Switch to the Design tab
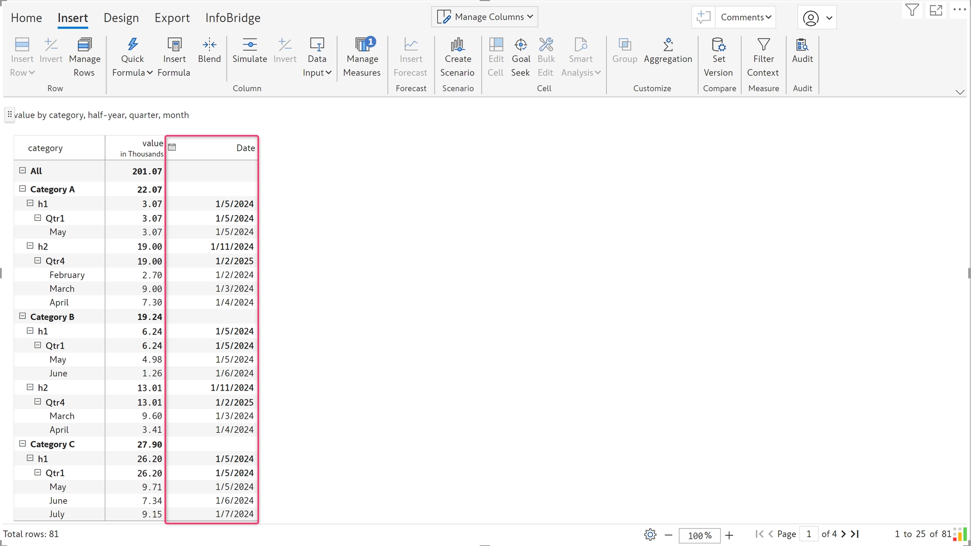971x546 pixels. click(x=121, y=18)
